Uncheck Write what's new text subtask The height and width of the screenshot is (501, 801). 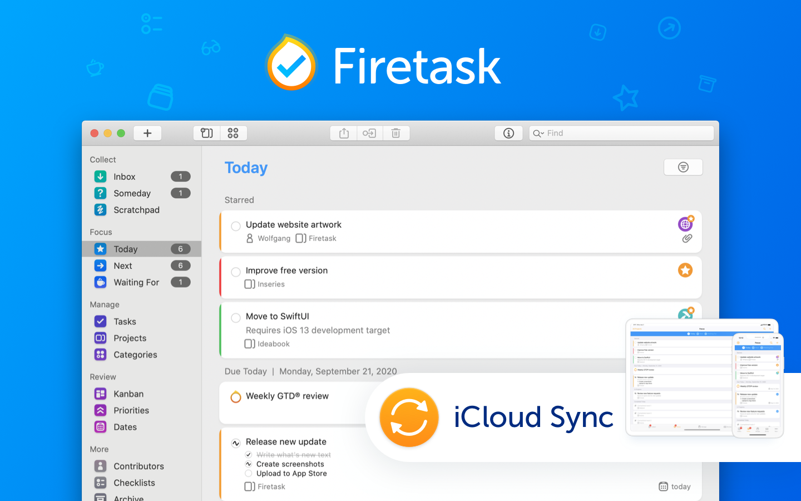point(249,455)
